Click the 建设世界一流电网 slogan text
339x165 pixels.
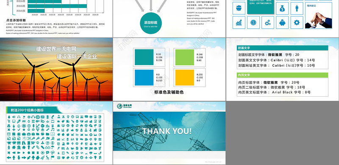[56, 49]
